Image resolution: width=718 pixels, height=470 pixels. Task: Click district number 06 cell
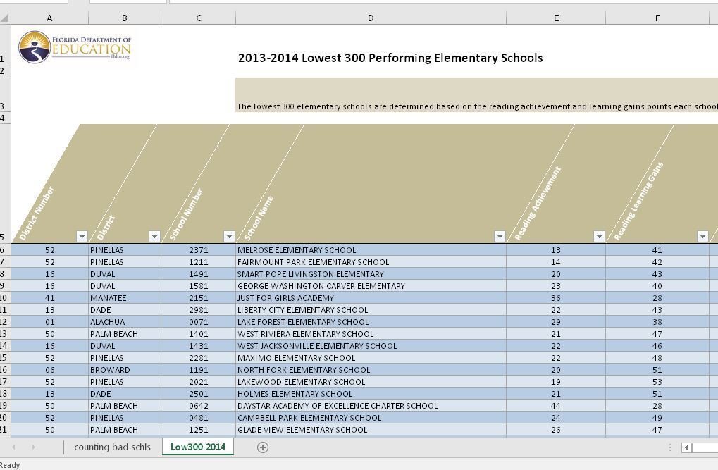[49, 370]
